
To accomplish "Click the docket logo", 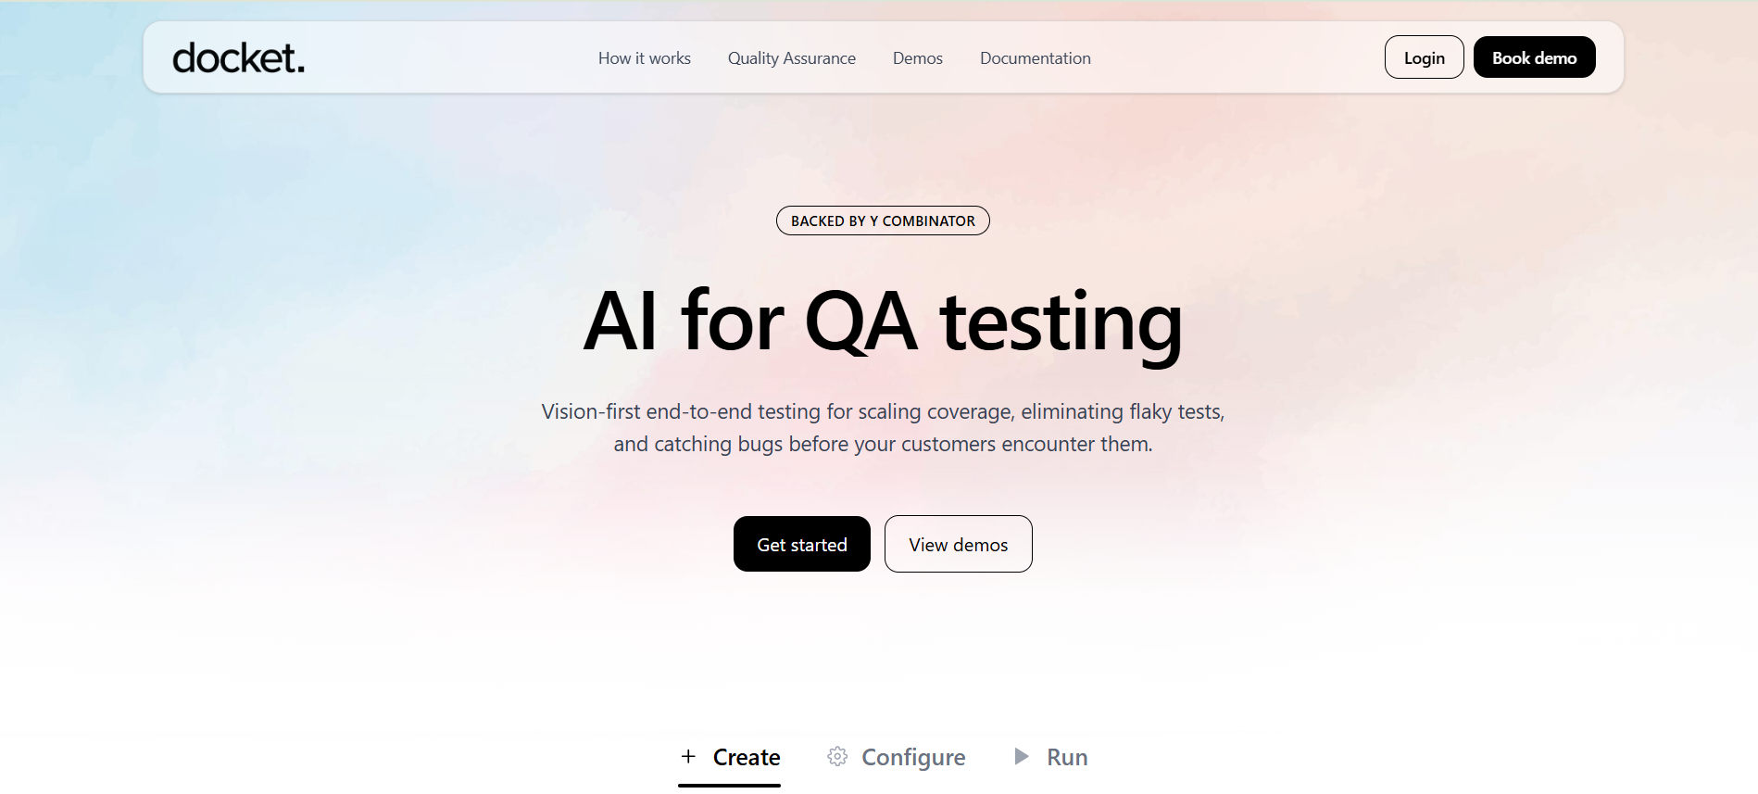I will pos(238,57).
